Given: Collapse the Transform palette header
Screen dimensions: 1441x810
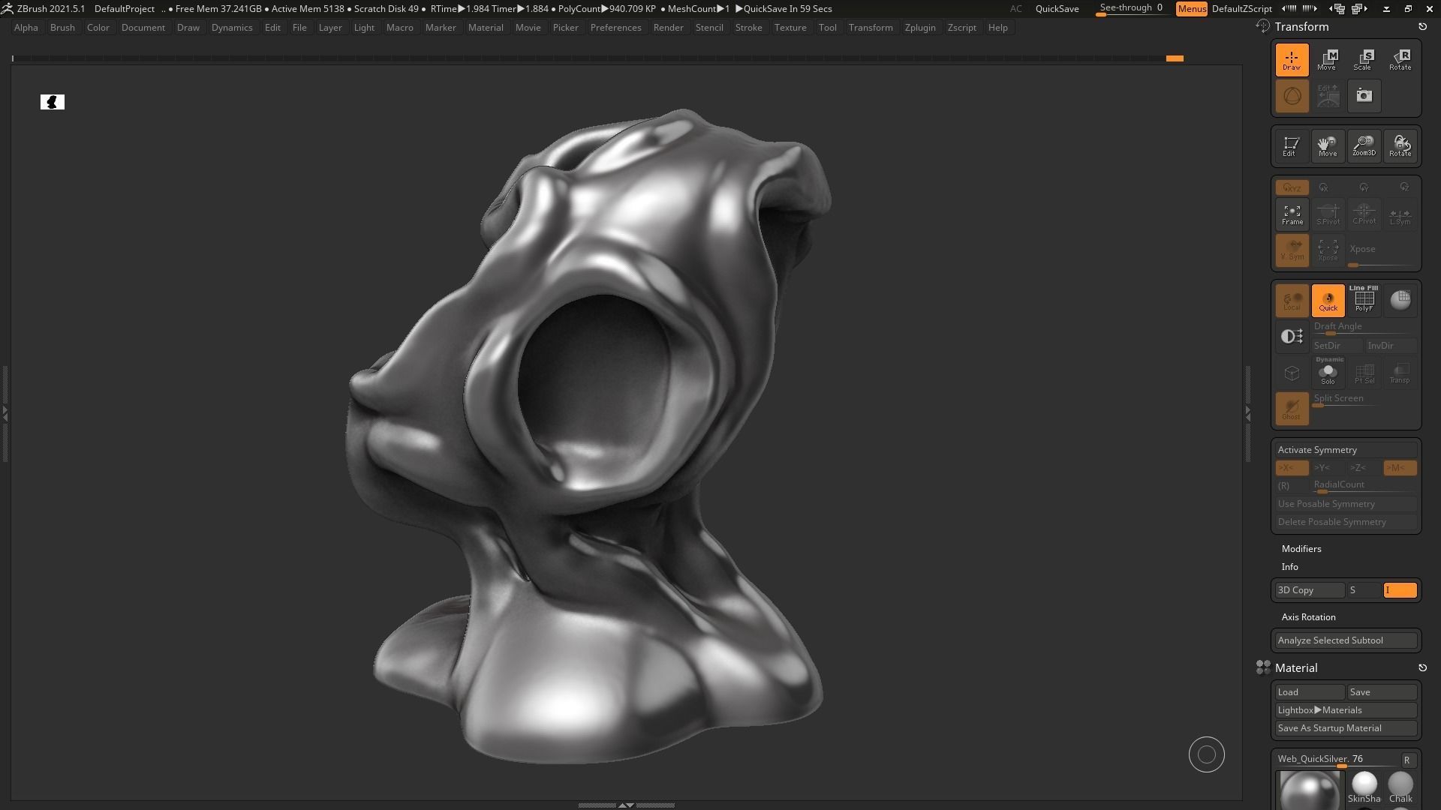Looking at the screenshot, I should tap(1301, 27).
